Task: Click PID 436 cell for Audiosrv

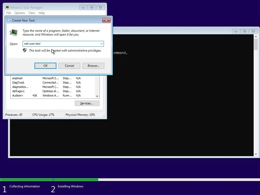Action: [x=35, y=95]
